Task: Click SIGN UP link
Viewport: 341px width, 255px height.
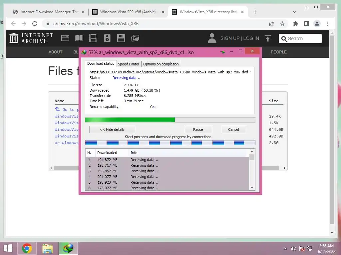Action: click(x=230, y=39)
